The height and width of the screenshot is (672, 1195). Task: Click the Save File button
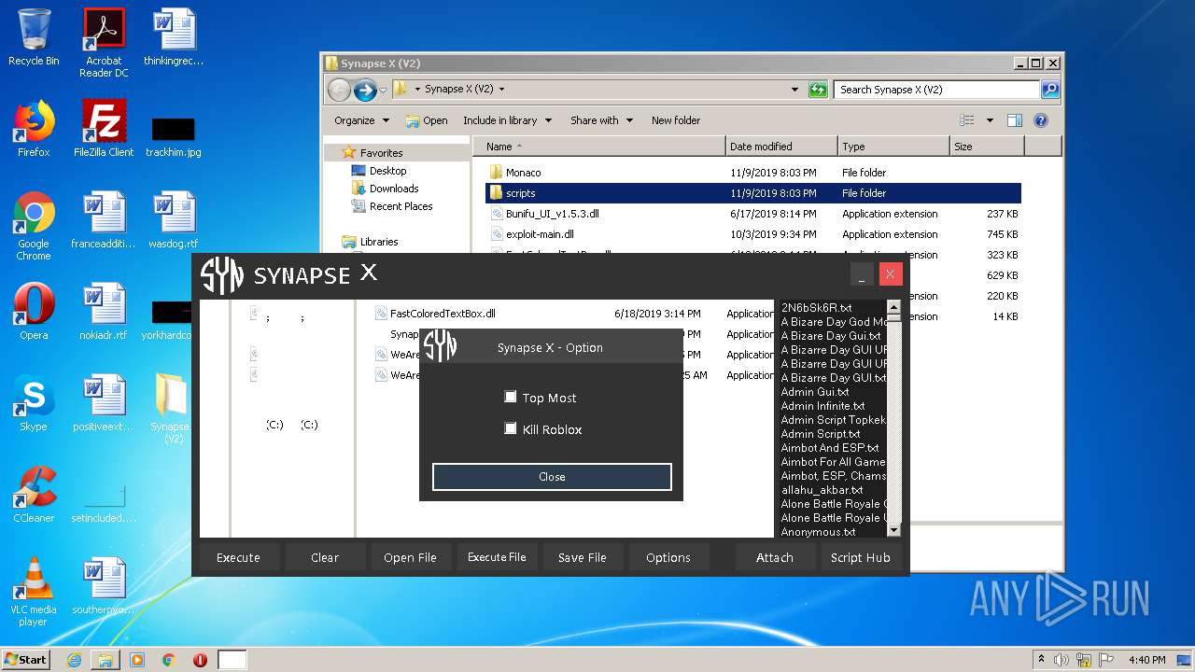(x=583, y=557)
